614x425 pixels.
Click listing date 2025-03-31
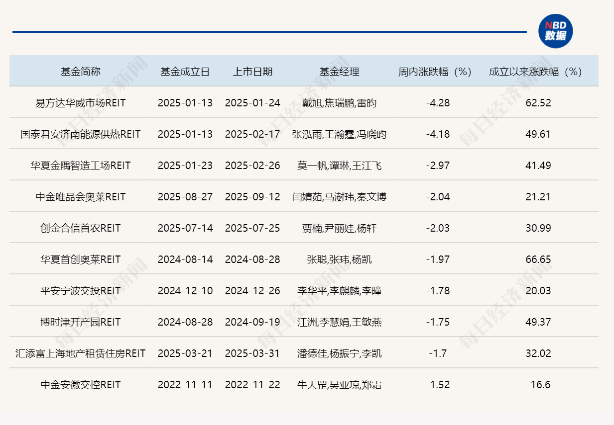[252, 353]
